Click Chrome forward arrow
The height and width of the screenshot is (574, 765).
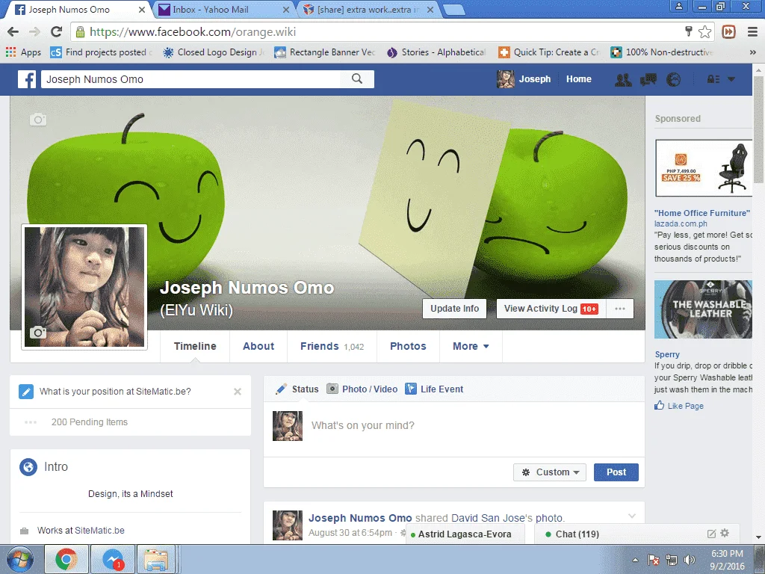coord(34,32)
